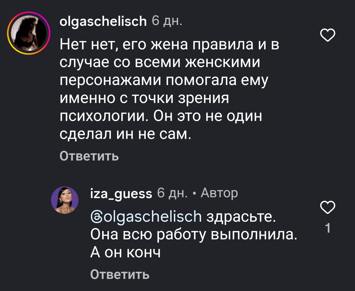Image resolution: width=355 pixels, height=291 pixels.
Task: Open olgaschelisch's story from the profile picture
Action: tap(28, 33)
